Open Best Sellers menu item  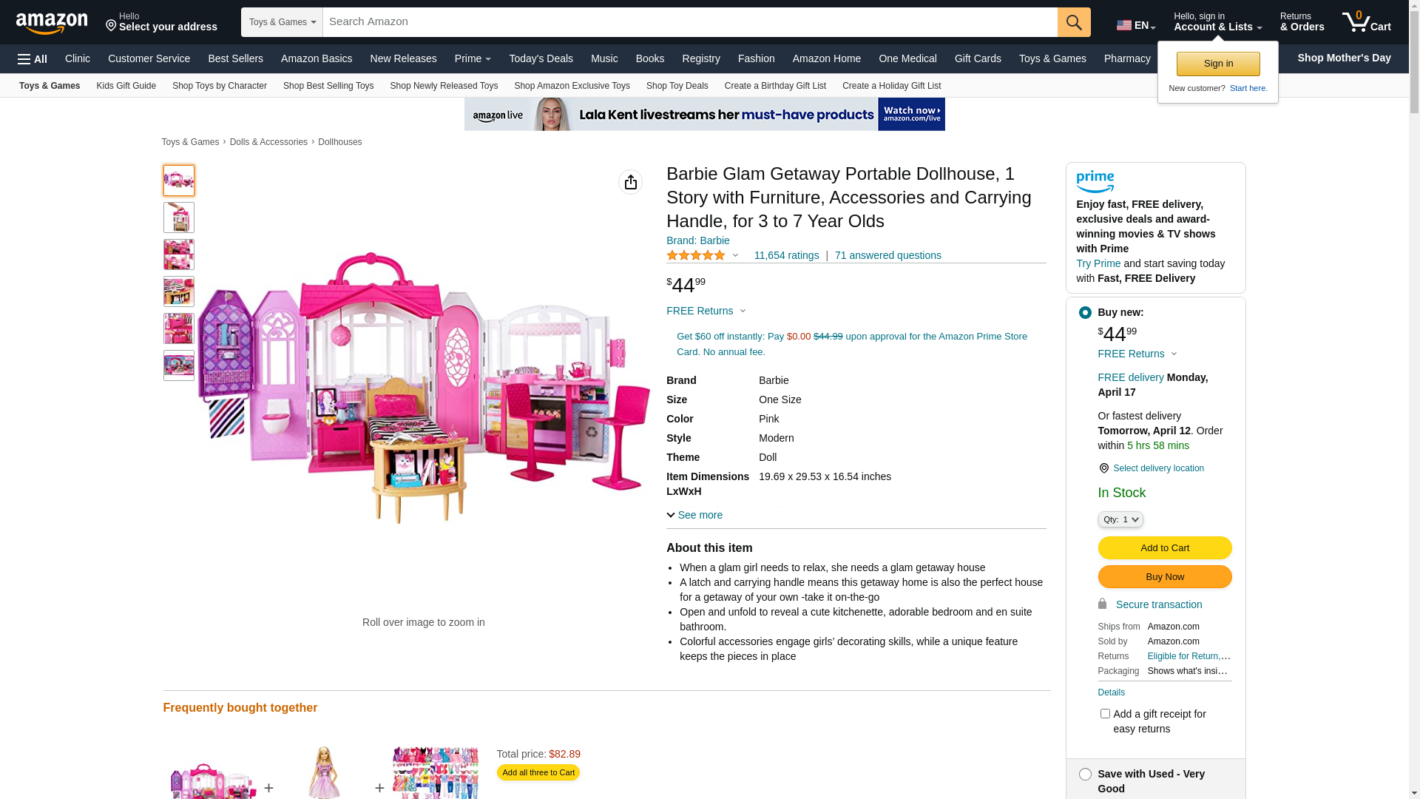coord(235,58)
